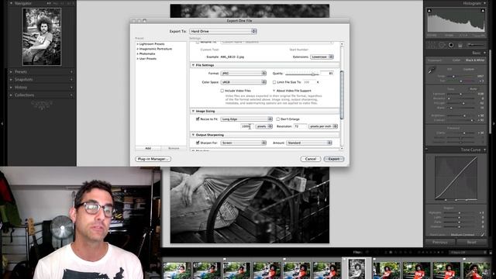Edit point curve with pencil icon
The image size is (496, 279).
[482, 234]
